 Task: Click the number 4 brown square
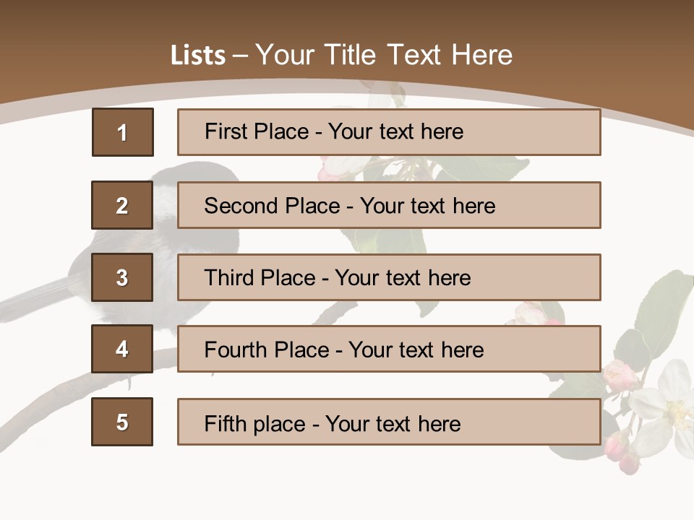122,349
